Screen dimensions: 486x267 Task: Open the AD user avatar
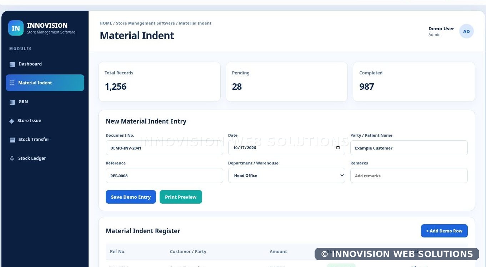pyautogui.click(x=466, y=31)
